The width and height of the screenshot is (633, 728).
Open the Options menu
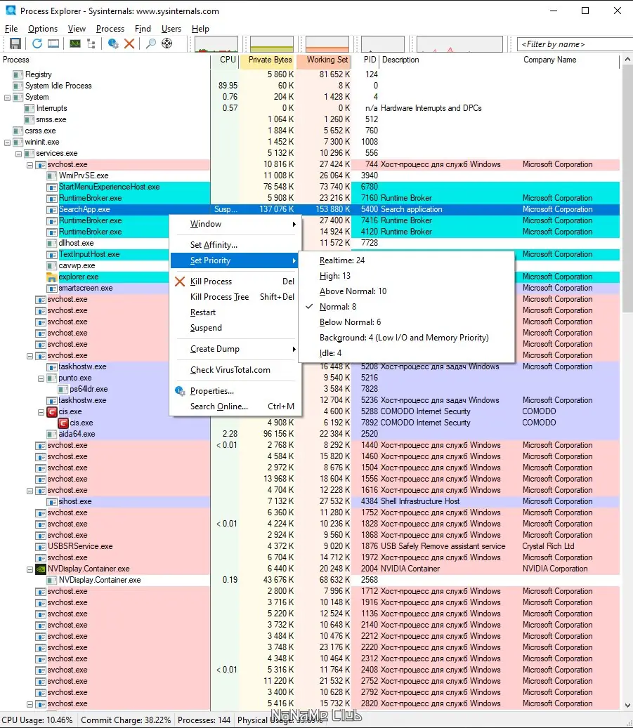tap(43, 29)
